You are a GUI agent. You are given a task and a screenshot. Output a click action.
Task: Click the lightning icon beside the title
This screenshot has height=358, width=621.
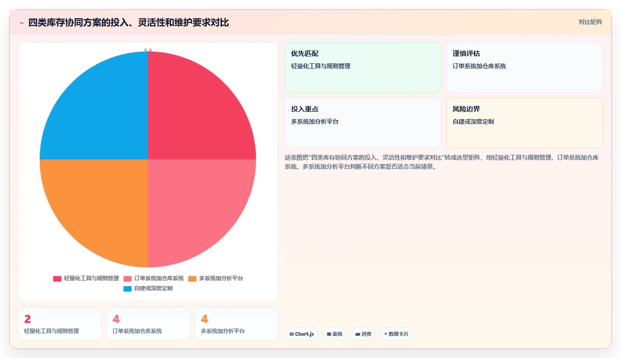pos(21,22)
